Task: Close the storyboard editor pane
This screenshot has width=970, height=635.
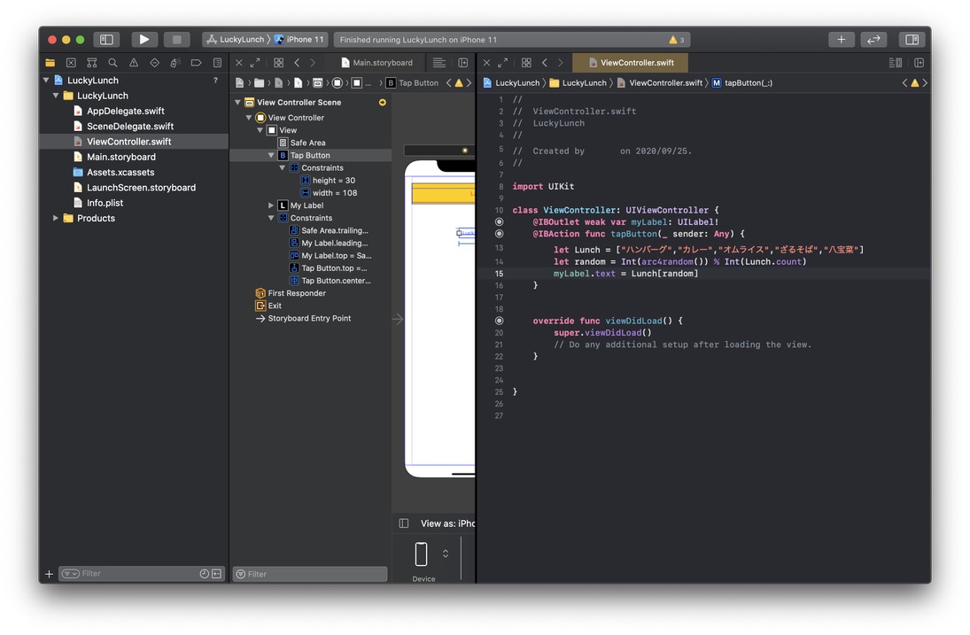Action: pos(239,63)
